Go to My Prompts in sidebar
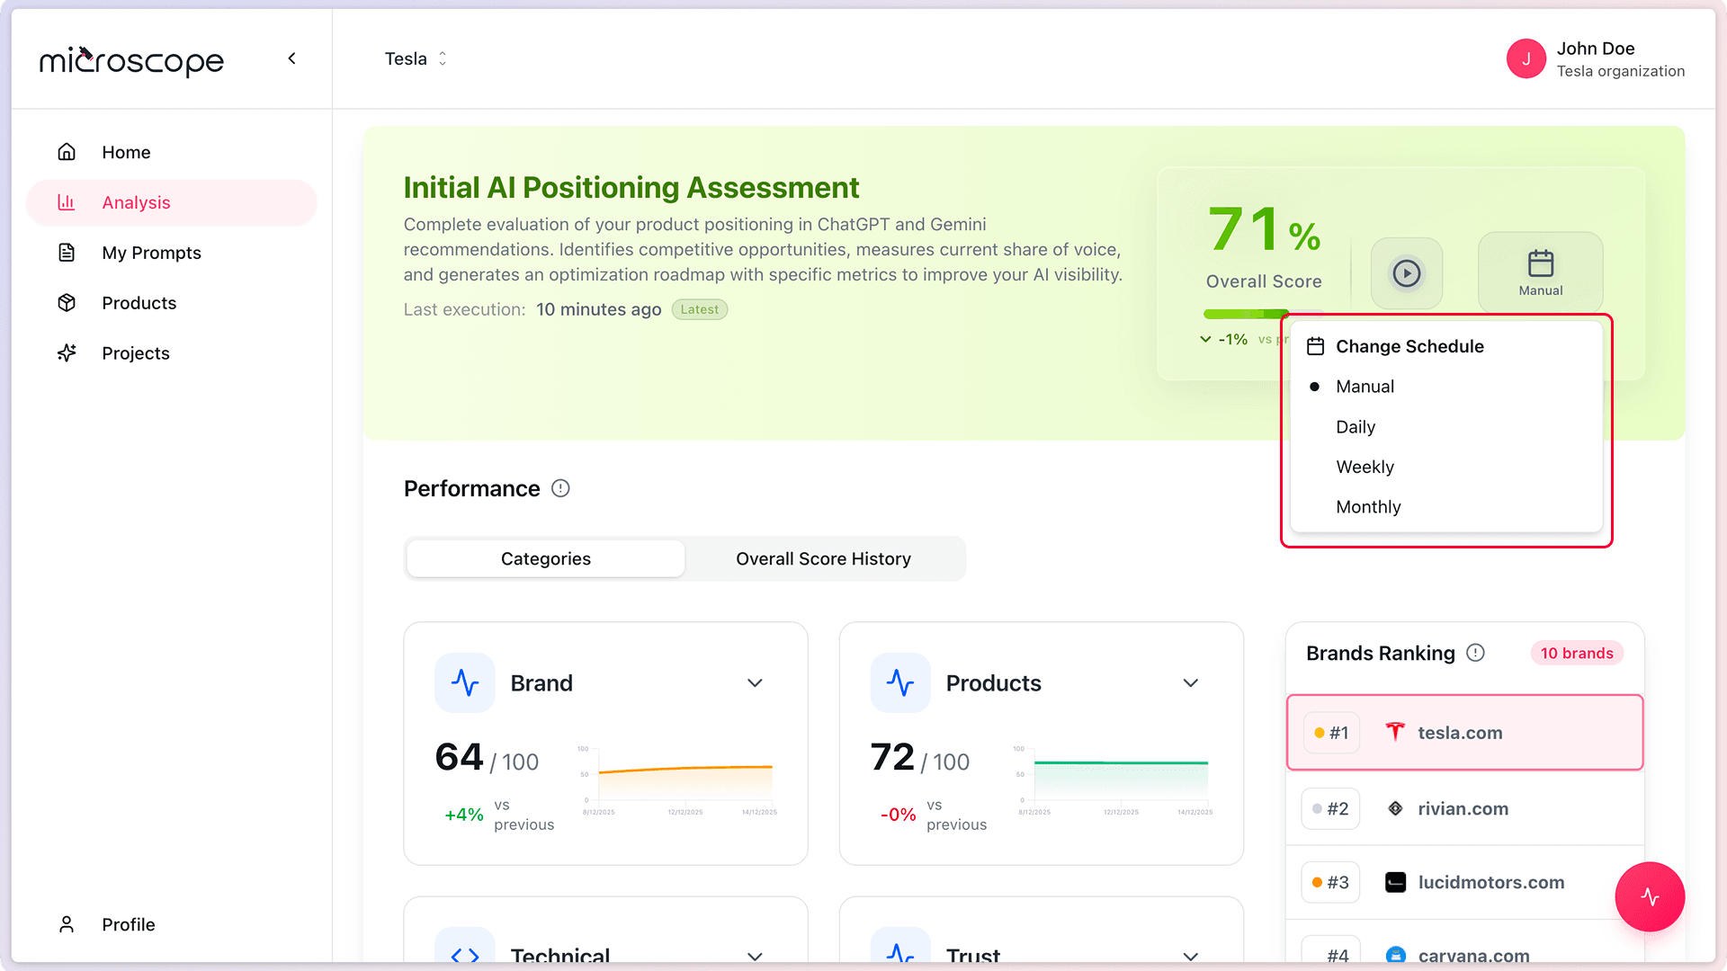 pyautogui.click(x=151, y=253)
